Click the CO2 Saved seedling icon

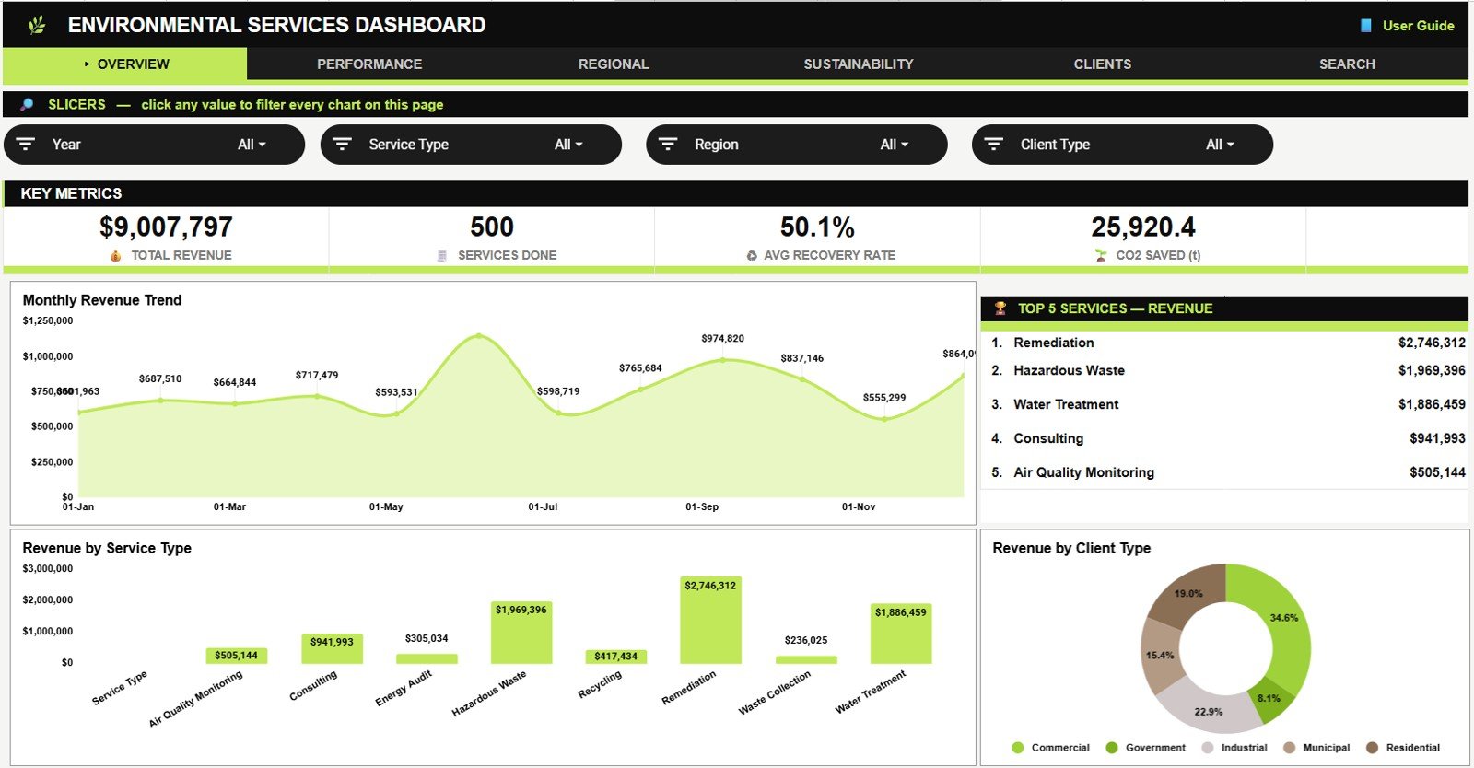(1101, 255)
